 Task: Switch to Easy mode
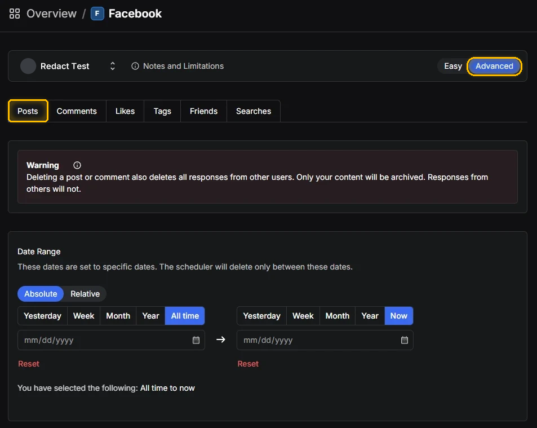[x=452, y=66]
